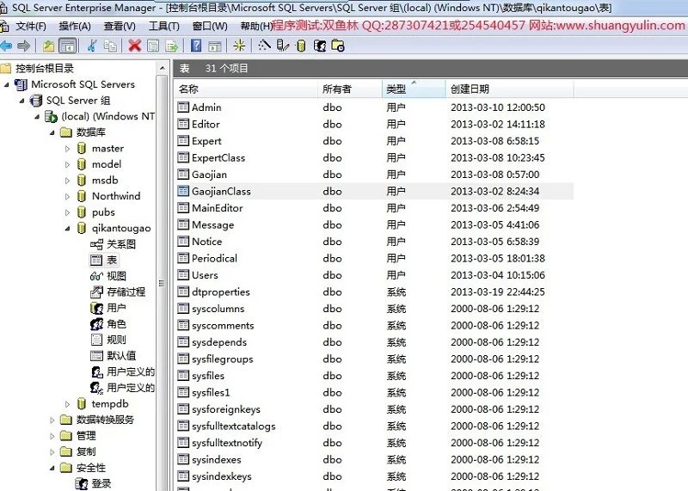The height and width of the screenshot is (491, 688).
Task: Click the database icon next to Northwind
Action: tap(82, 196)
